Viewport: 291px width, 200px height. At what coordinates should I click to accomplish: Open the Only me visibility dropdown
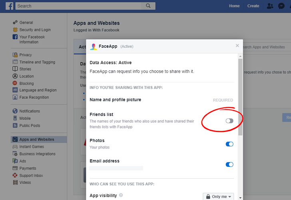[218, 196]
